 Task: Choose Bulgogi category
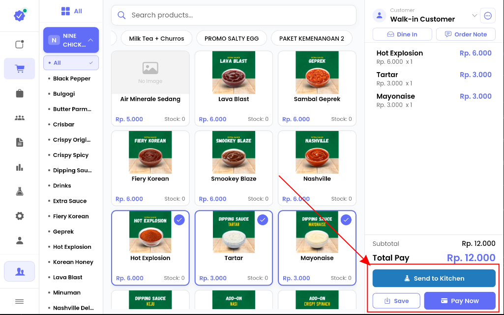pyautogui.click(x=64, y=94)
